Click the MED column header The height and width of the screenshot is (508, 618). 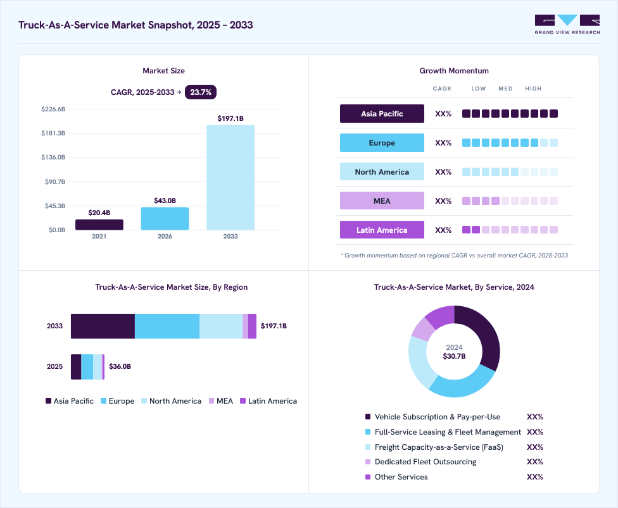pyautogui.click(x=505, y=89)
